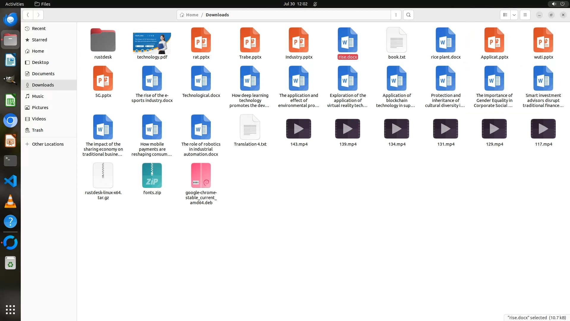
Task: Open the system volume and power menu
Action: [x=558, y=4]
